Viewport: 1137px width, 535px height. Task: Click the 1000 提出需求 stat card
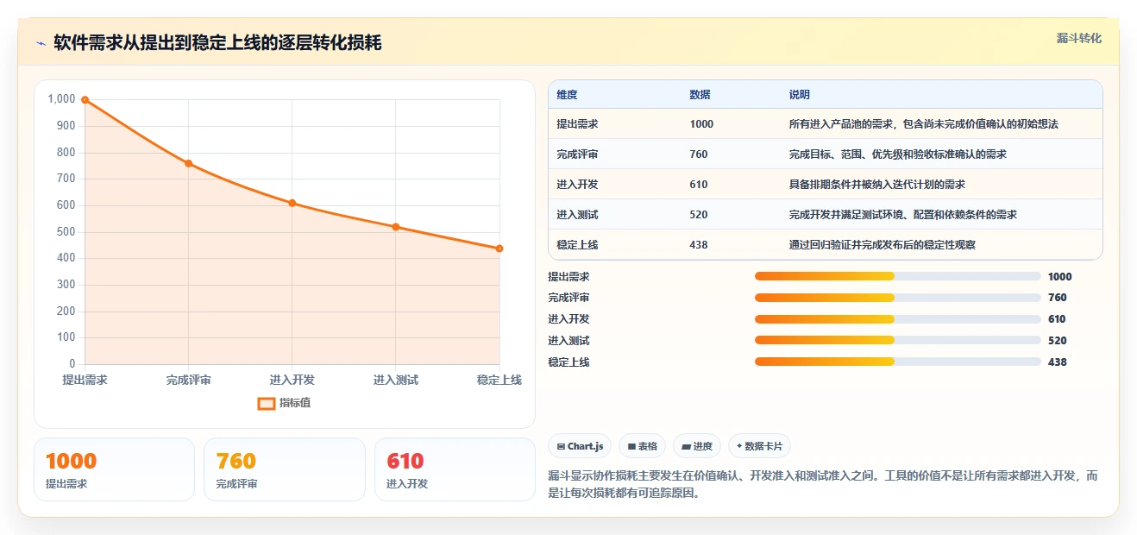[x=114, y=469]
